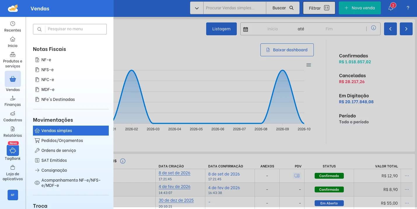The width and height of the screenshot is (417, 209).
Task: Open SAT Emitidos menu item
Action: click(71, 160)
